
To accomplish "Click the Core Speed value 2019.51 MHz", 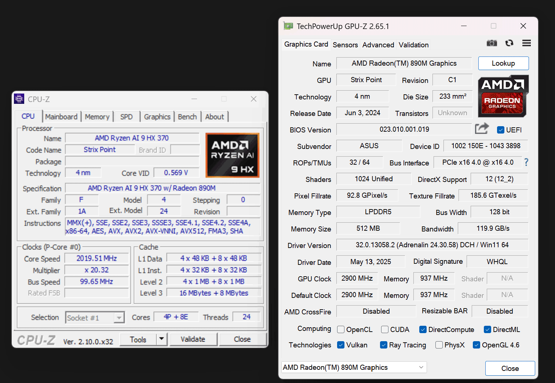I will point(97,258).
